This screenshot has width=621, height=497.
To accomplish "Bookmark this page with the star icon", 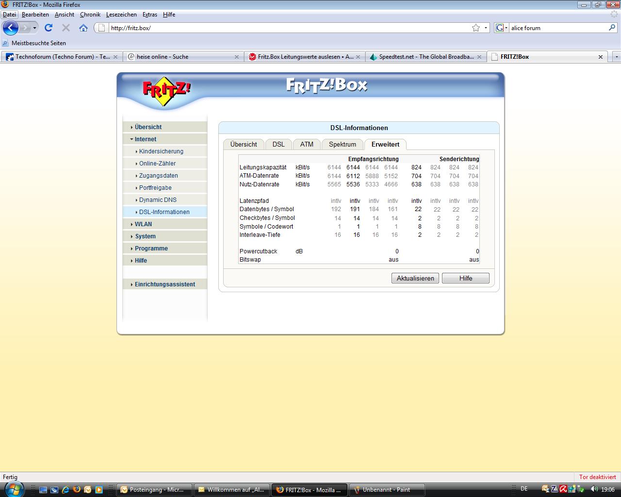I will (476, 28).
